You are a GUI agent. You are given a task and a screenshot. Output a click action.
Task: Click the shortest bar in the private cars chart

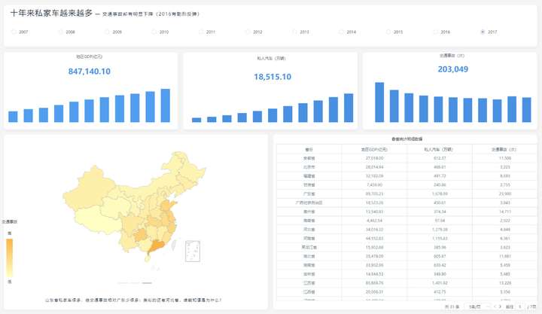tap(196, 120)
